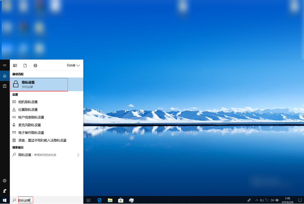The width and height of the screenshot is (304, 204).
Task: Expand the 筛选器 filters dropdown
Action: point(73,66)
